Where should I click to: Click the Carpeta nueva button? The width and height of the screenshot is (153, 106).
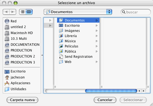(22, 100)
